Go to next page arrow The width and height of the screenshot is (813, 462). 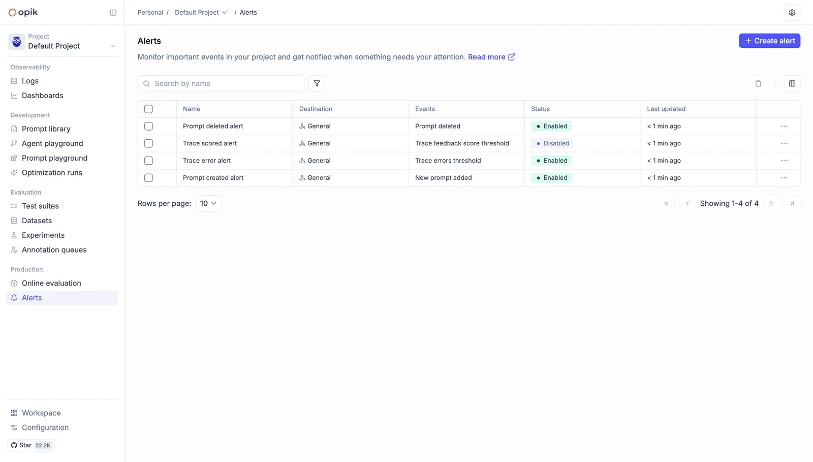point(771,203)
